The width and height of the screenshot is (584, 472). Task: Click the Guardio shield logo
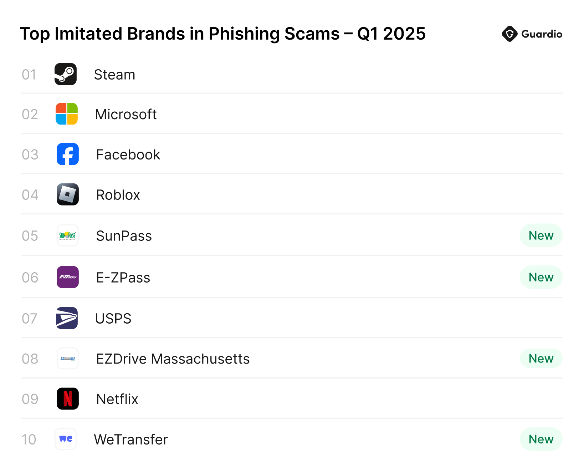[510, 34]
